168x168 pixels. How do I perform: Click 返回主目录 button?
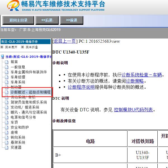[x=18, y=20]
